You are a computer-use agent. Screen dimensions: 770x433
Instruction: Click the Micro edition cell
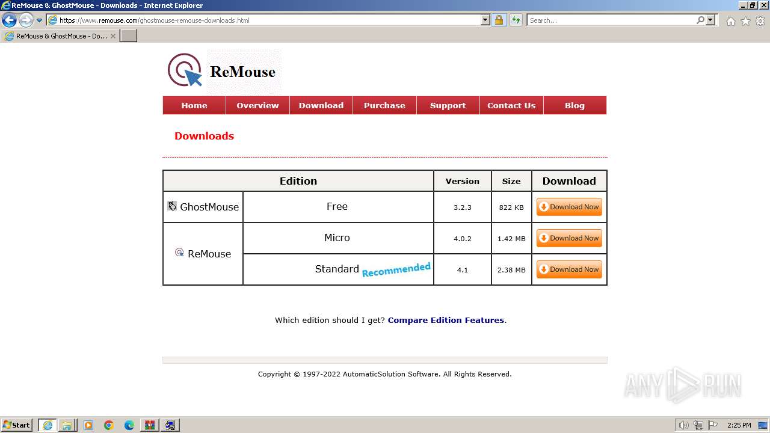click(337, 238)
